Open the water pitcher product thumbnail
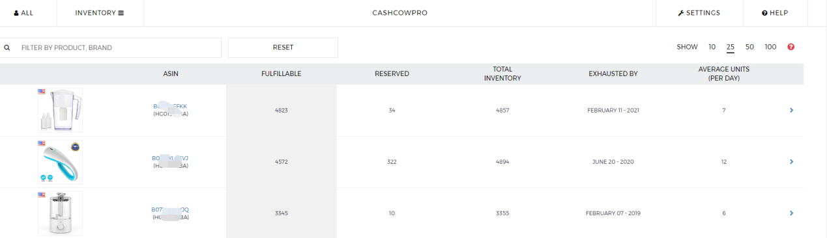 click(61, 111)
